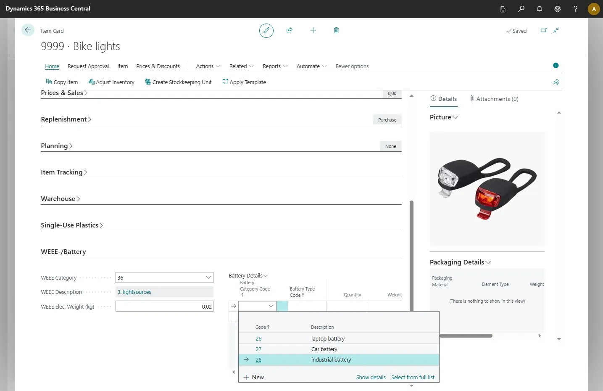Image resolution: width=603 pixels, height=391 pixels.
Task: Expand Planning section
Action: (x=57, y=146)
